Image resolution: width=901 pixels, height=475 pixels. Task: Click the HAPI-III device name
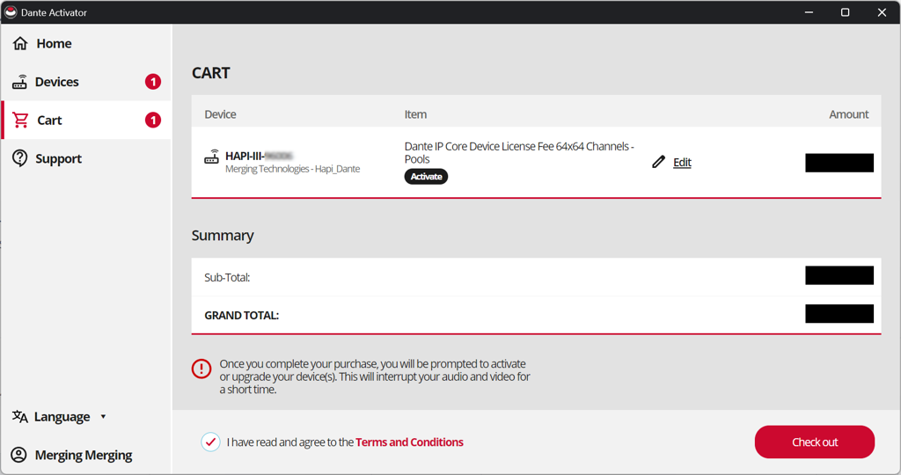[x=260, y=156]
